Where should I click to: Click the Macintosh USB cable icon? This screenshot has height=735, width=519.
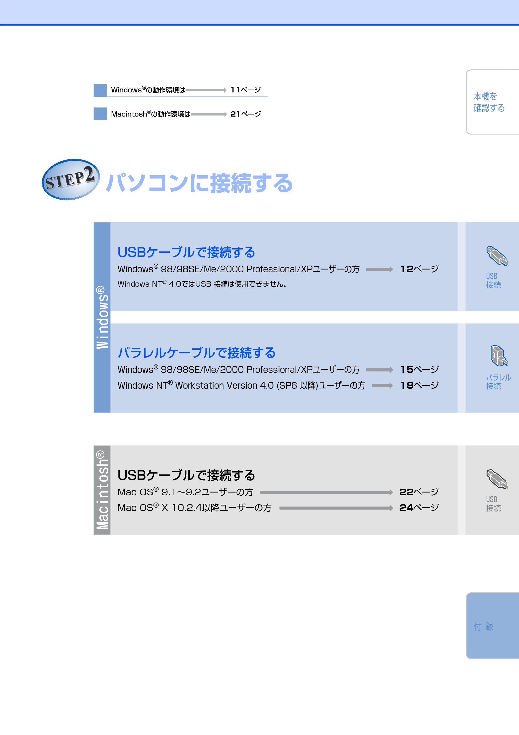[497, 479]
